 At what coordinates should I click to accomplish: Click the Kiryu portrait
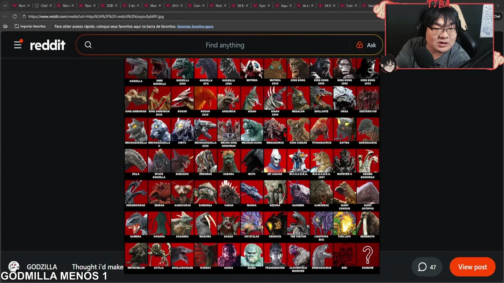(x=182, y=129)
